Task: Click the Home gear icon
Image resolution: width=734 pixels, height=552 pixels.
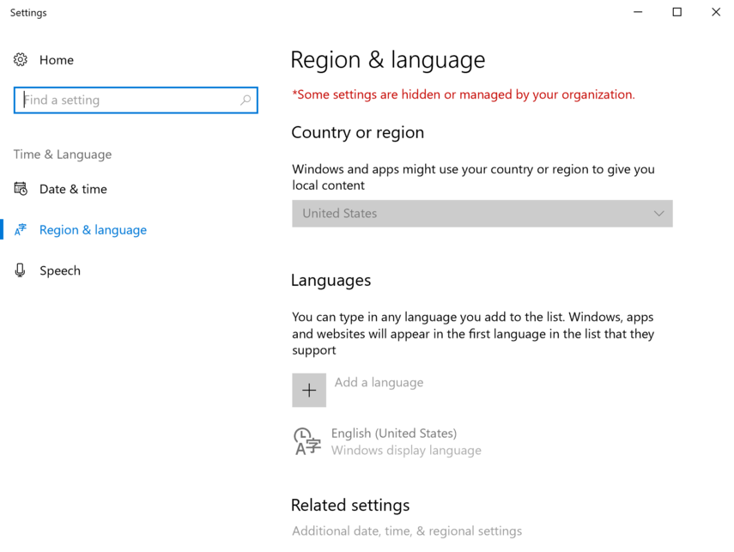Action: click(x=21, y=60)
